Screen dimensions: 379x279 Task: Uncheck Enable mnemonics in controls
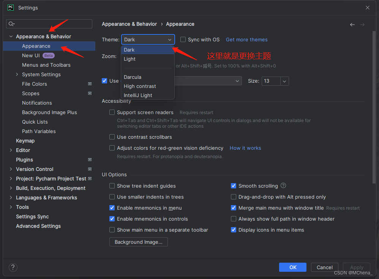[x=112, y=219]
